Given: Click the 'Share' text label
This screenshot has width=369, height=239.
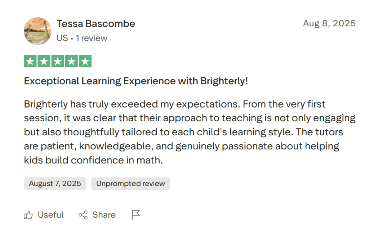Looking at the screenshot, I should (x=104, y=215).
